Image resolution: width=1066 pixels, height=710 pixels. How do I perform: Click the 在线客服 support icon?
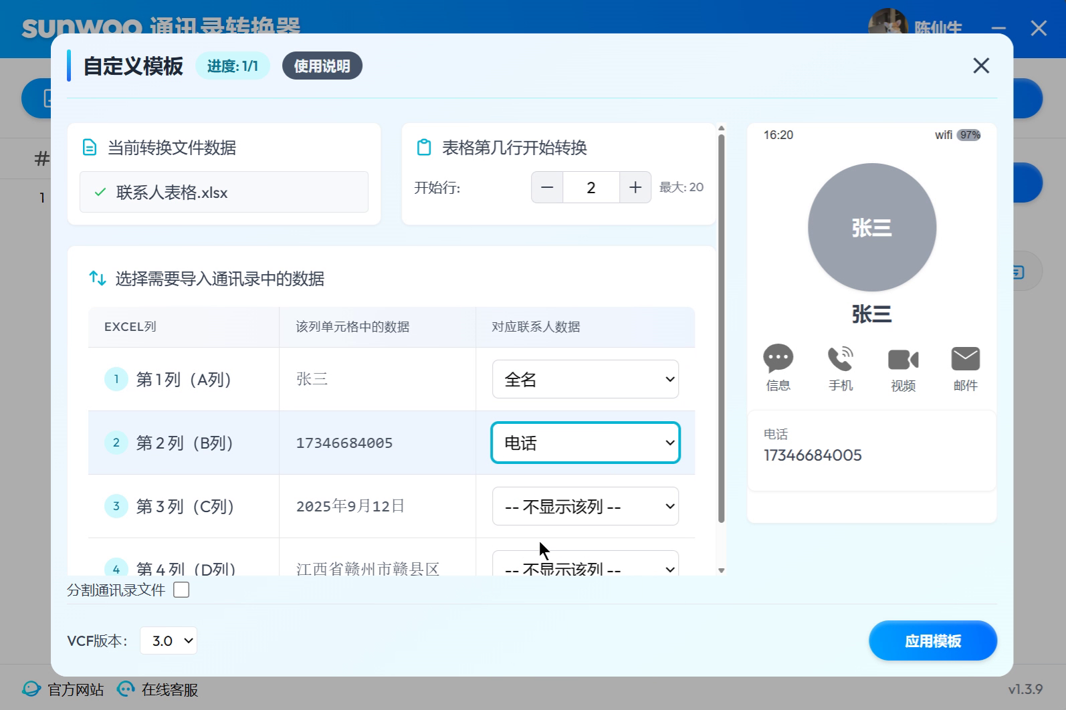[126, 689]
